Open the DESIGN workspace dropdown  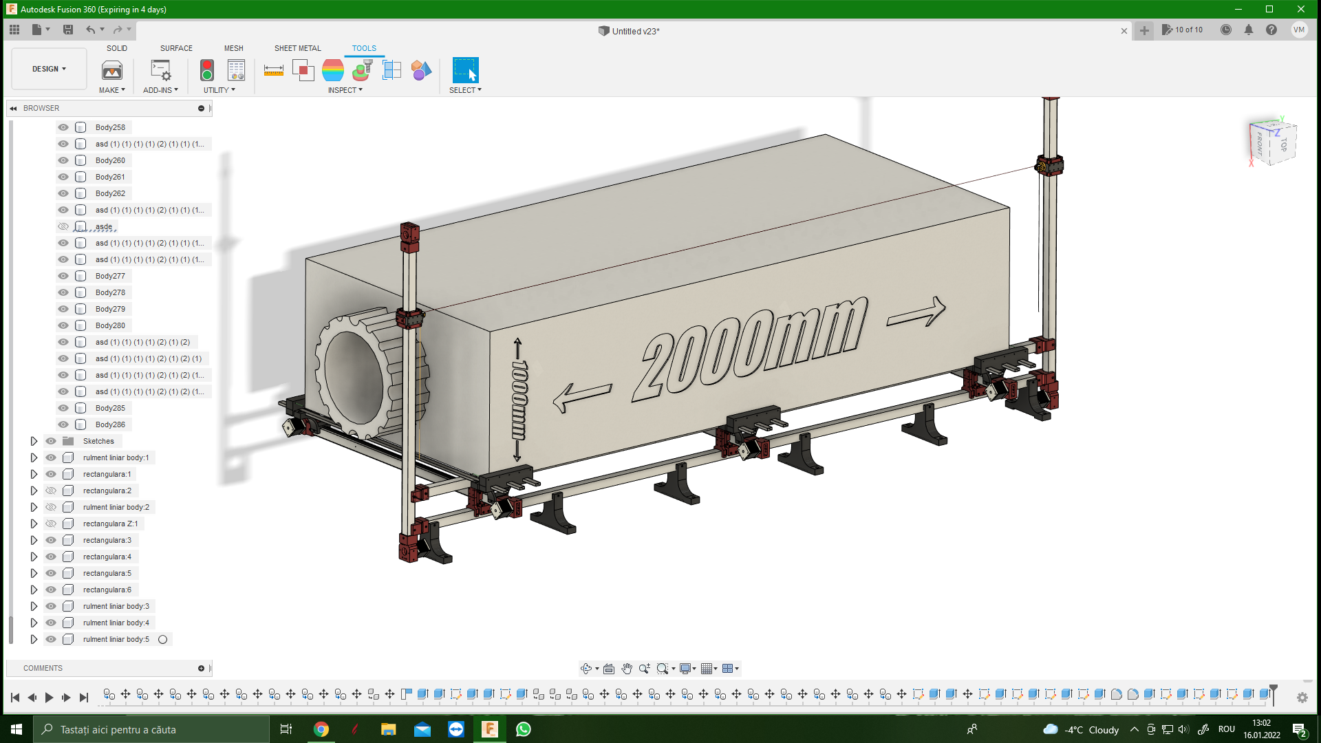coord(49,69)
